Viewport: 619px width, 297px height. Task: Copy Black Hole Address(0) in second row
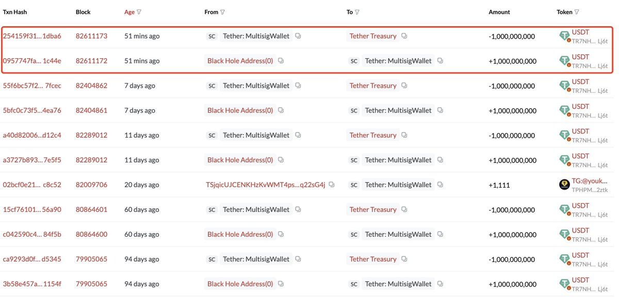coord(281,61)
